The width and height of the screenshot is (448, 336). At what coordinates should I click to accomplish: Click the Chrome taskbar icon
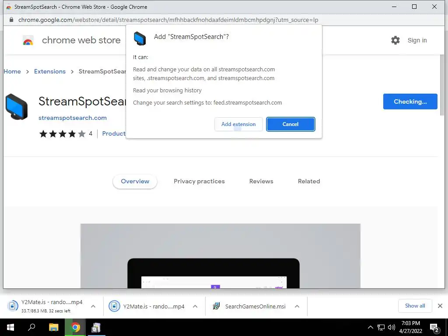(x=75, y=327)
